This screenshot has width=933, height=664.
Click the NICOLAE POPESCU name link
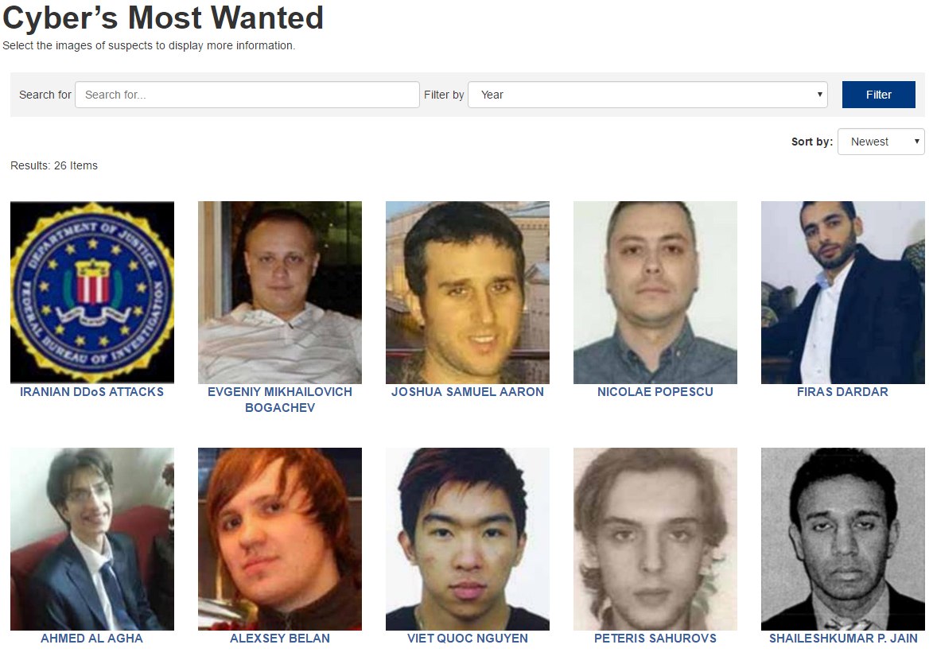[x=655, y=391]
